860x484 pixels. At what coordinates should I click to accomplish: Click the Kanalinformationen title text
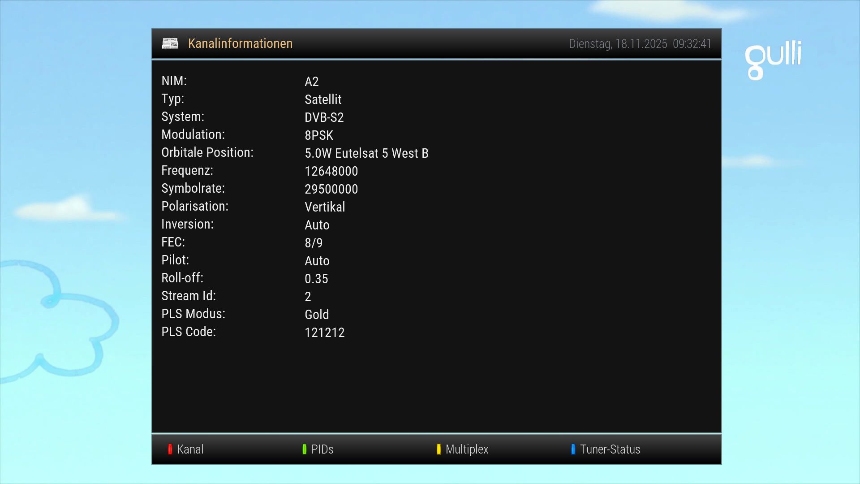point(240,43)
